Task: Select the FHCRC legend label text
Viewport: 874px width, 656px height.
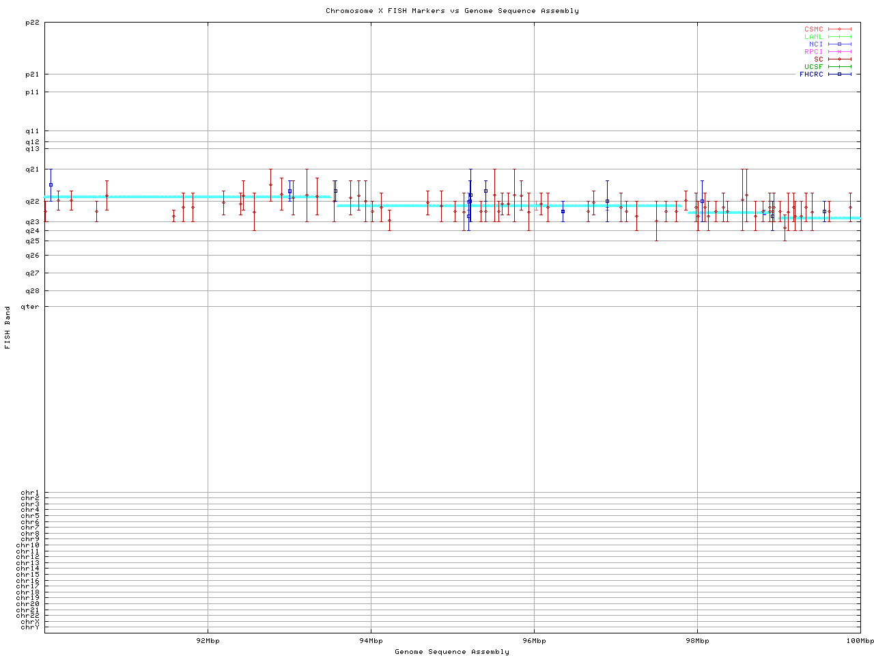Action: point(811,74)
